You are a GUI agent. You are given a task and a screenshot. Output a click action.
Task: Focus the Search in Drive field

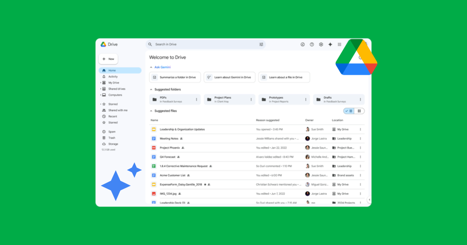205,45
